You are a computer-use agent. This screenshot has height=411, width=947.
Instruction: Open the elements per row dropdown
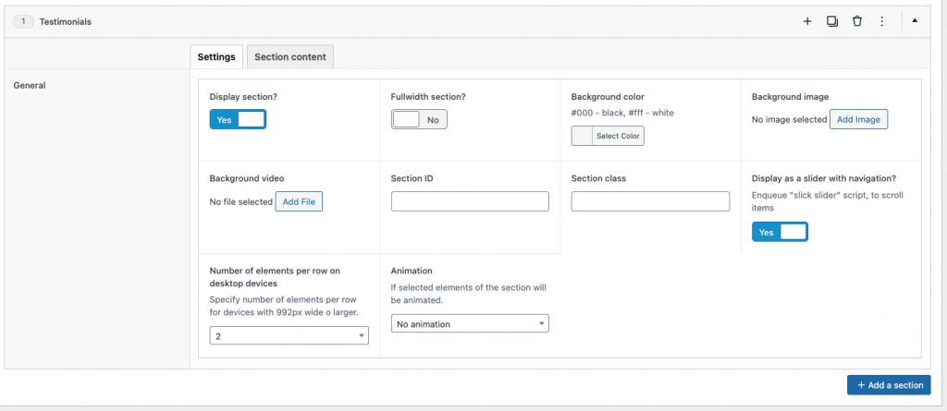pos(289,335)
